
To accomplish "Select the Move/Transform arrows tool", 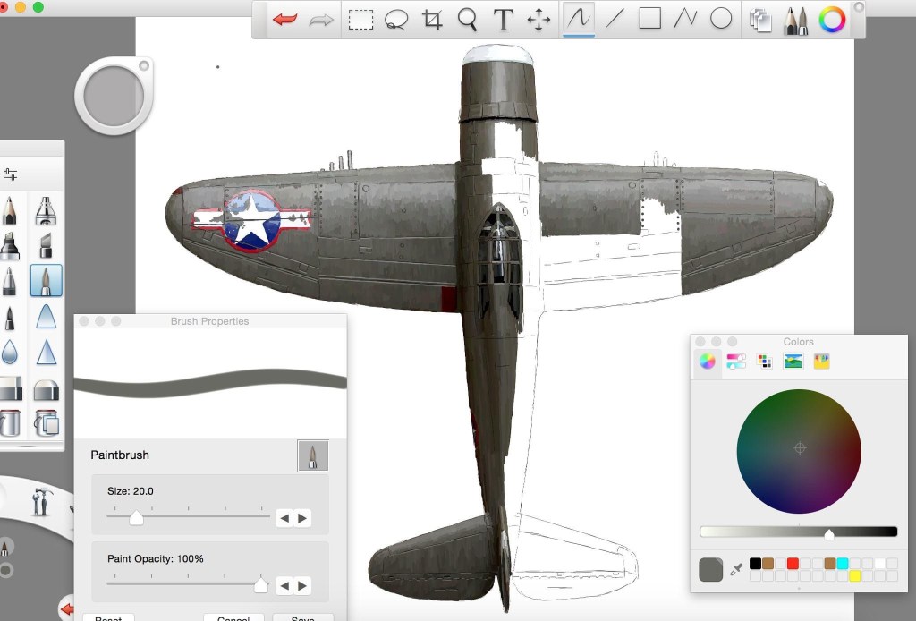I will coord(539,19).
